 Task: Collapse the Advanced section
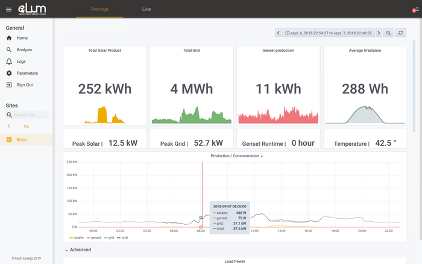pos(78,250)
